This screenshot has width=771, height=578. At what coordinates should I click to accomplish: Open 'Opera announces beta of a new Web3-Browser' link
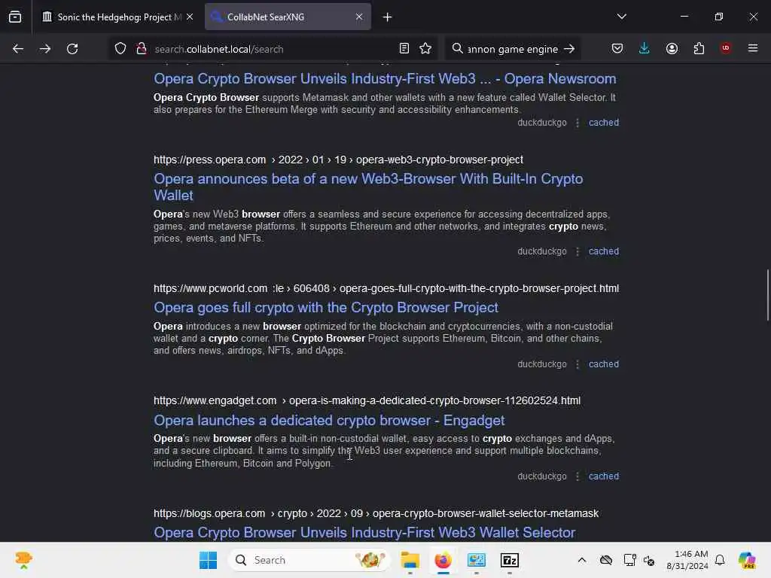coord(367,187)
